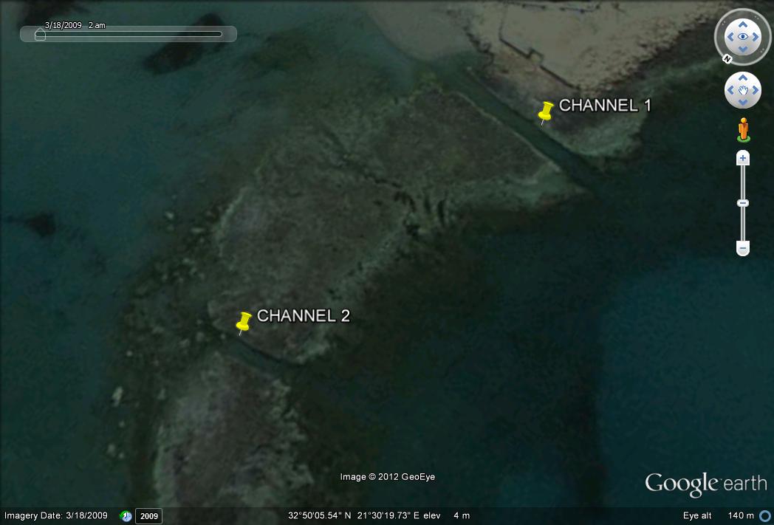Viewport: 774px width, 525px height.
Task: Rotate view left with Look joystick arrow
Action: (x=730, y=37)
